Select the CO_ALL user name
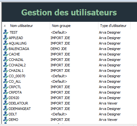 point(15,81)
